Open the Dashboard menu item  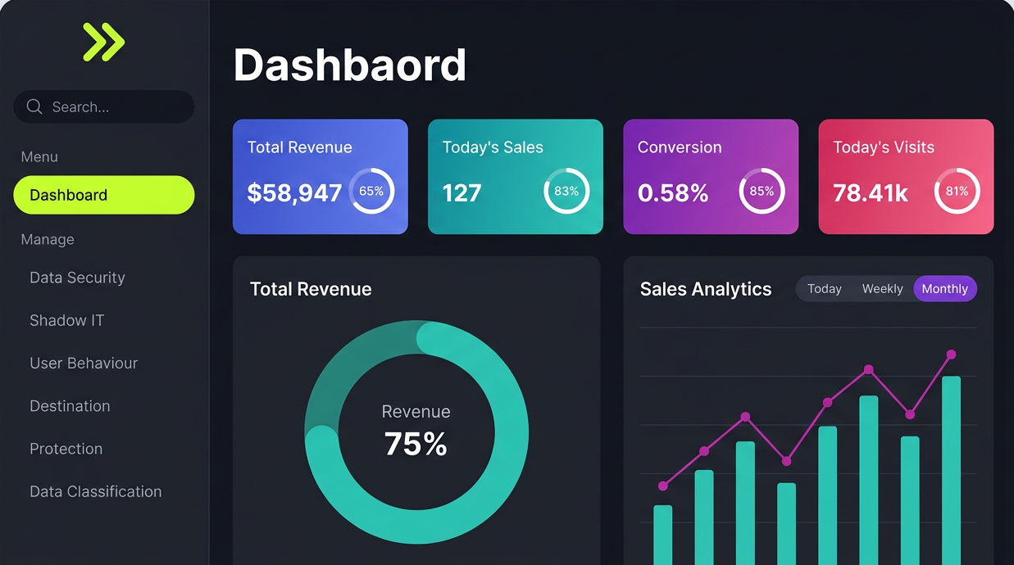click(x=103, y=195)
